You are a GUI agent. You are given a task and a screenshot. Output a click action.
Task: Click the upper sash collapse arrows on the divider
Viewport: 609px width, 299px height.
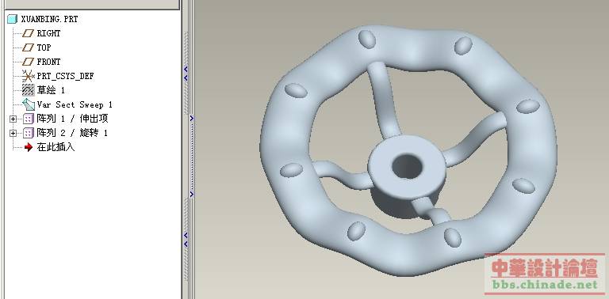click(186, 74)
